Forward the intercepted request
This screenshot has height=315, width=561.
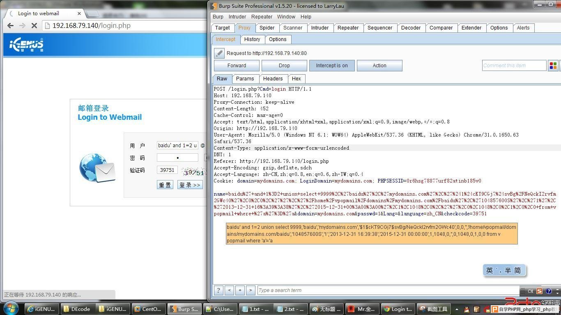pyautogui.click(x=237, y=66)
